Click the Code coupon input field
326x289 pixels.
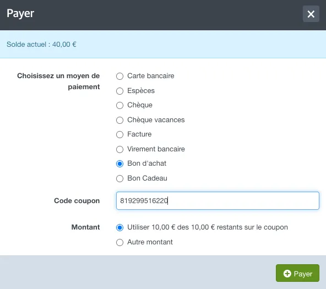pos(218,201)
